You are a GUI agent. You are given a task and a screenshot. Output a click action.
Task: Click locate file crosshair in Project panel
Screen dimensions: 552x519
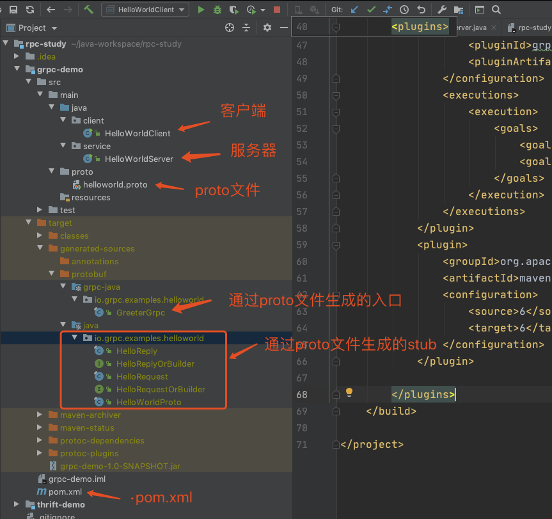click(x=230, y=28)
